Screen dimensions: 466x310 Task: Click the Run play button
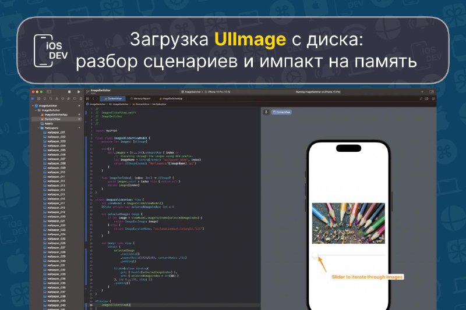tap(79, 92)
